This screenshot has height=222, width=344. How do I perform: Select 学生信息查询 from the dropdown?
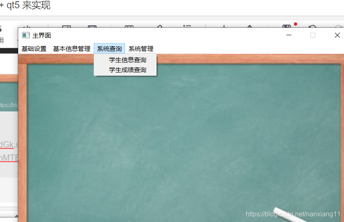pos(125,60)
